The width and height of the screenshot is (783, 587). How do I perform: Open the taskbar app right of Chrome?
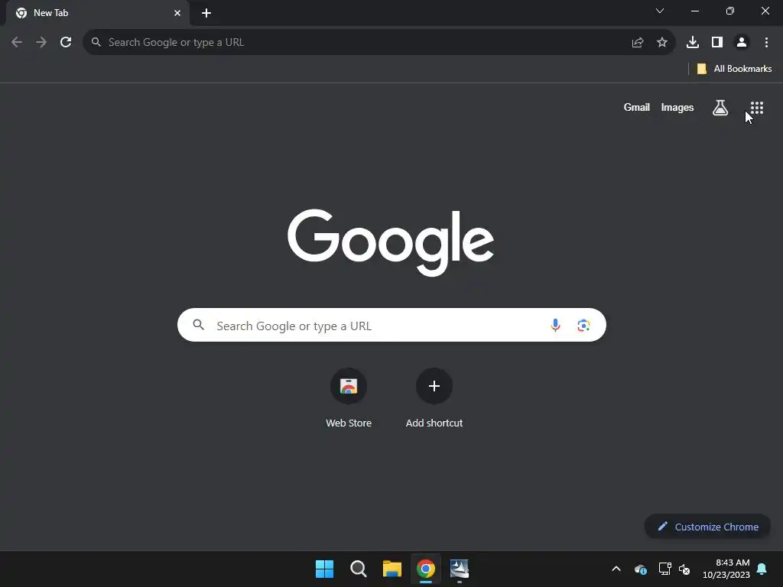click(x=460, y=569)
